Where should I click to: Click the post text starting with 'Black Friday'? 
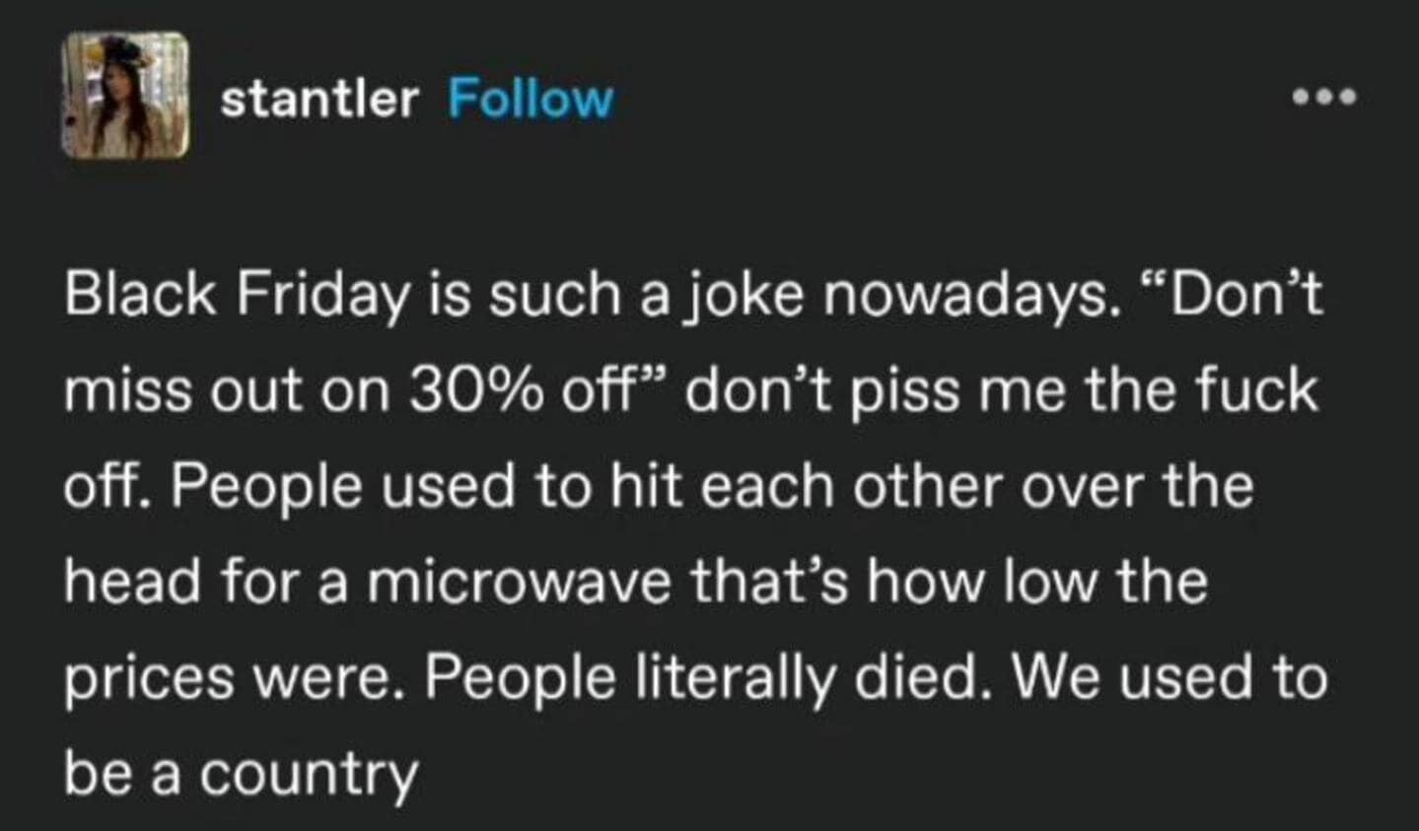click(x=695, y=535)
